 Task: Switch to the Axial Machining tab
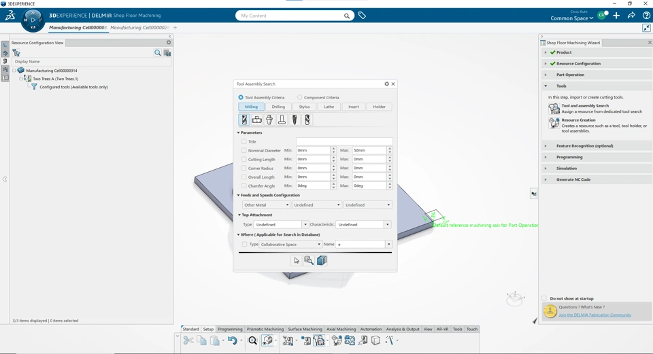(341, 329)
